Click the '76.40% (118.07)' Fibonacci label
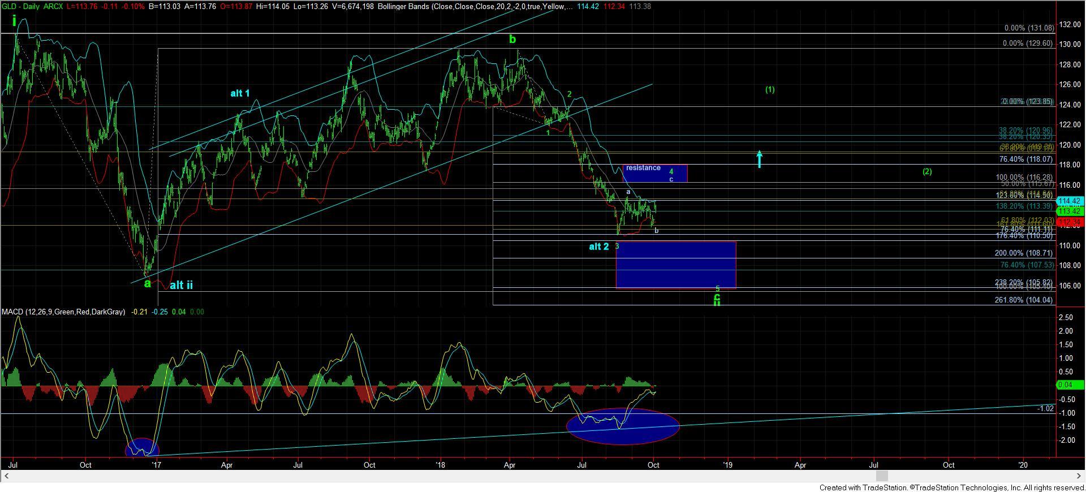Viewport: 1086px width, 492px height. (x=1026, y=160)
